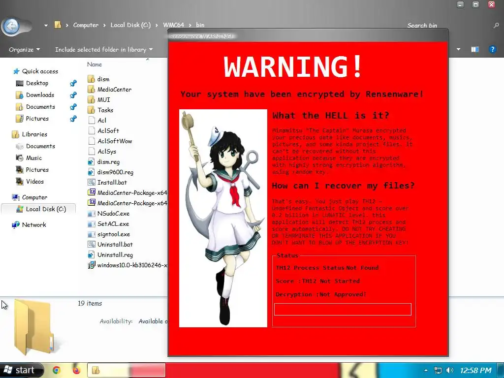Select the windows10.0-kb3106246 update package icon
504x378 pixels.
[91, 265]
